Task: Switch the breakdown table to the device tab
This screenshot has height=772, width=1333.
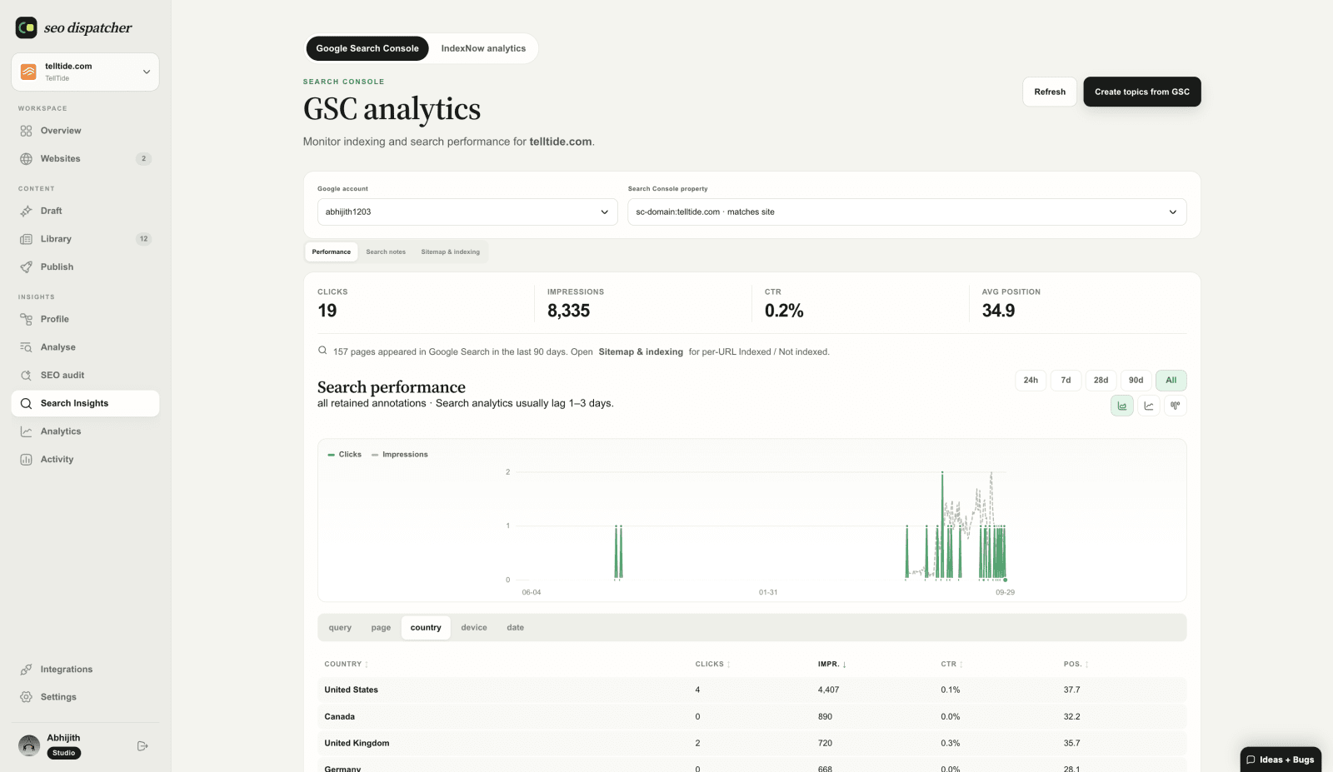Action: pyautogui.click(x=474, y=628)
